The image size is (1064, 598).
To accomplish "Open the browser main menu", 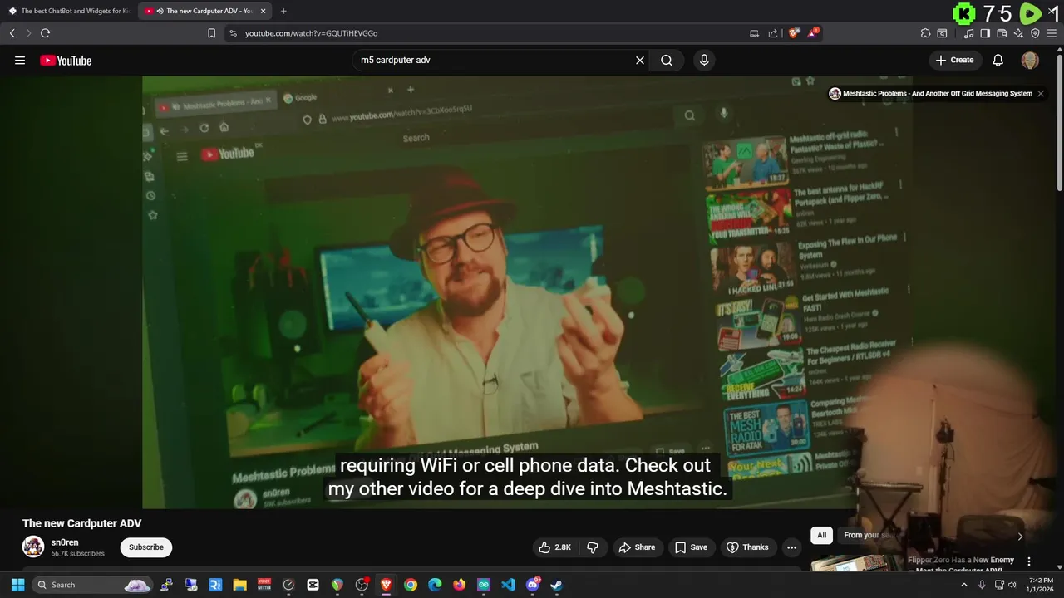I will click(1052, 33).
